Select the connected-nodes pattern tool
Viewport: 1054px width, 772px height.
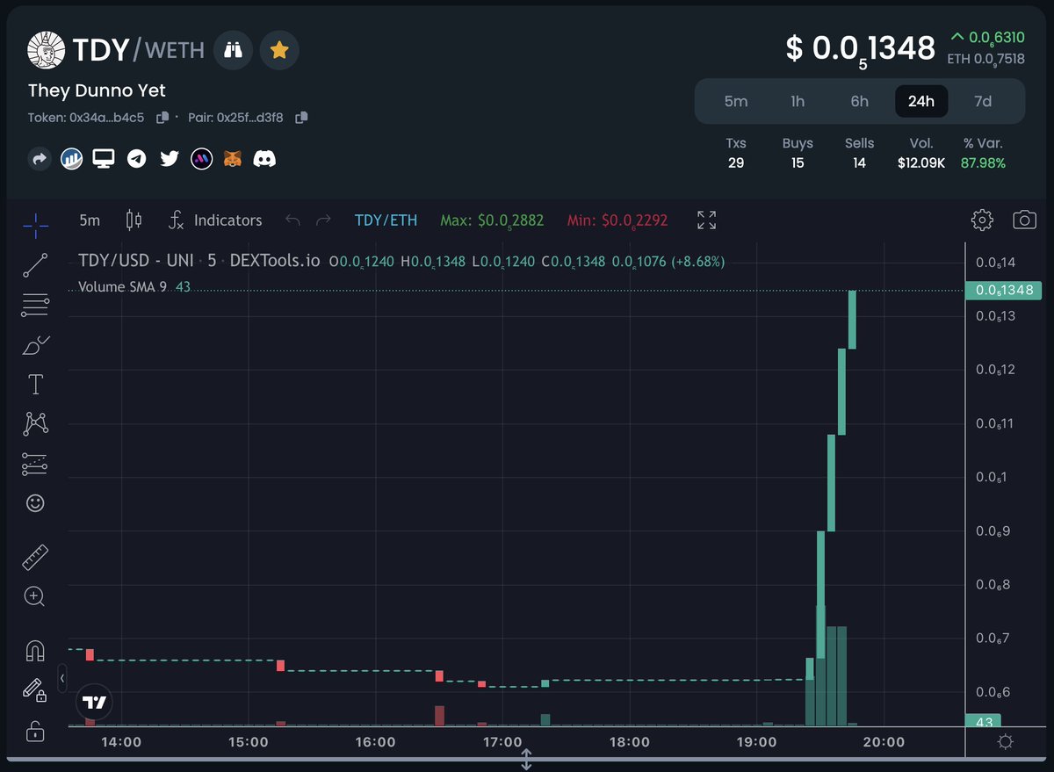tap(35, 424)
